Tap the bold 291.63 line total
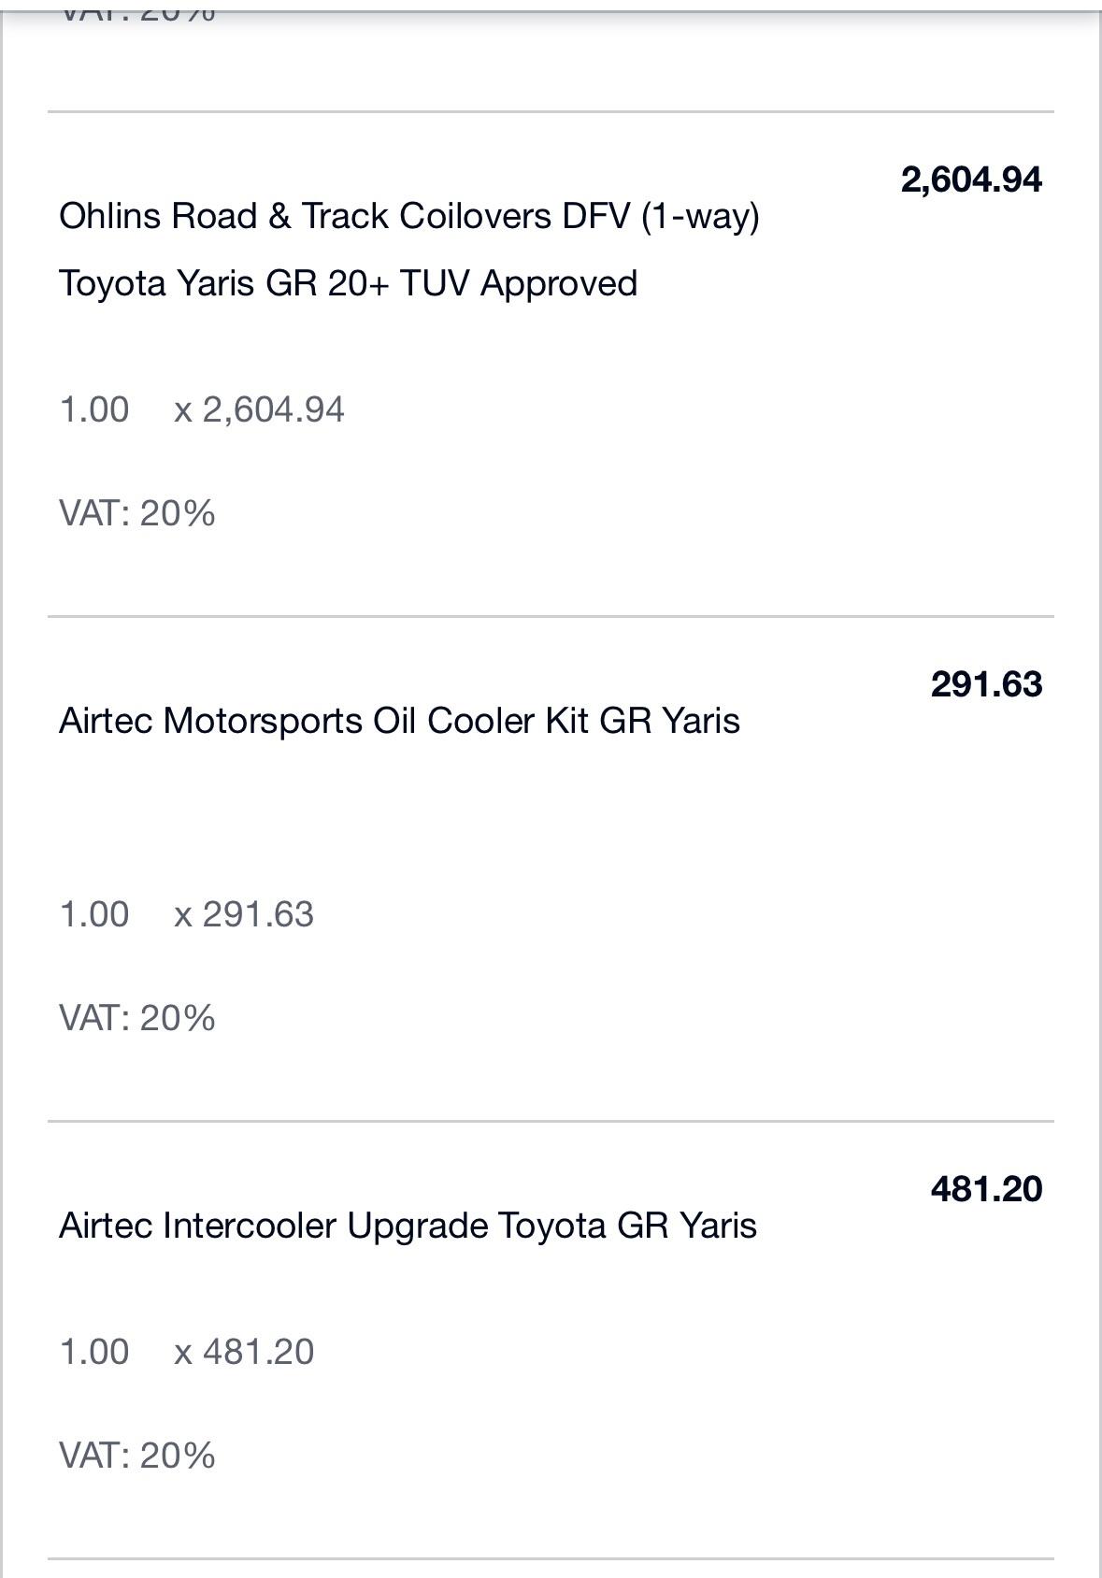The image size is (1102, 1578). tap(986, 684)
